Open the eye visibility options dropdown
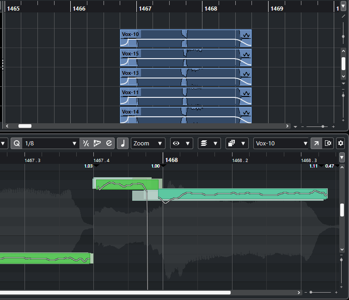 tap(181, 144)
